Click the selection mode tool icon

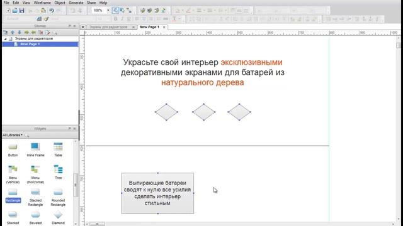tap(115, 11)
